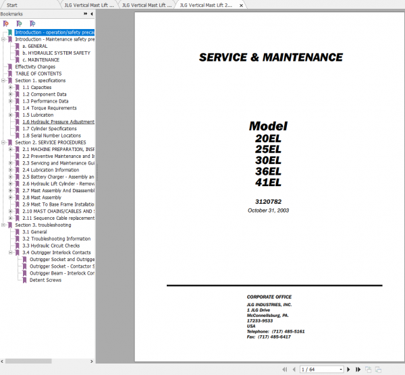Click the third blue bookmark toolbar icon
Screen dimensions: 405x375
tap(32, 24)
